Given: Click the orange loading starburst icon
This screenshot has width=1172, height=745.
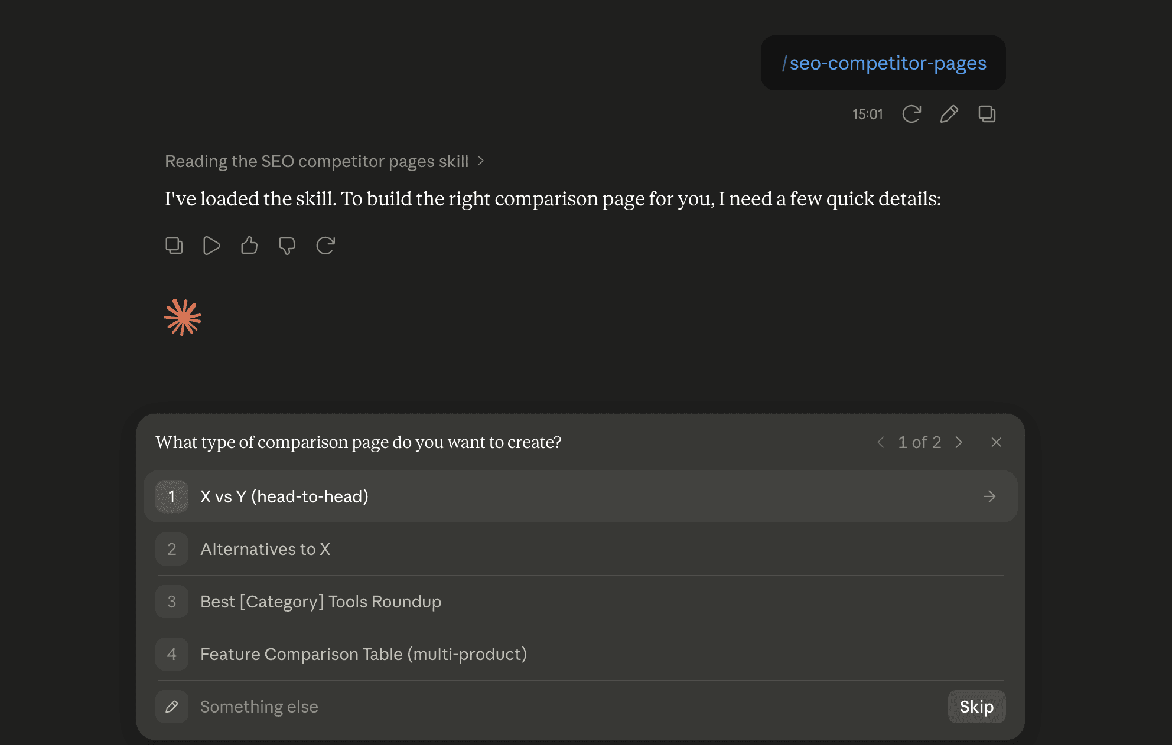Looking at the screenshot, I should tap(183, 318).
